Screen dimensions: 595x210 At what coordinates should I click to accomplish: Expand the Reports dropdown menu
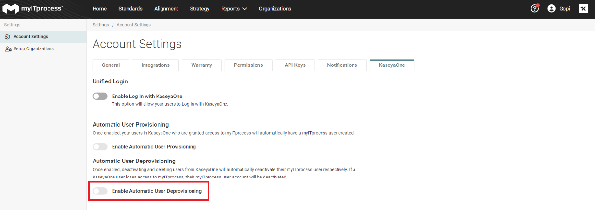(x=234, y=9)
